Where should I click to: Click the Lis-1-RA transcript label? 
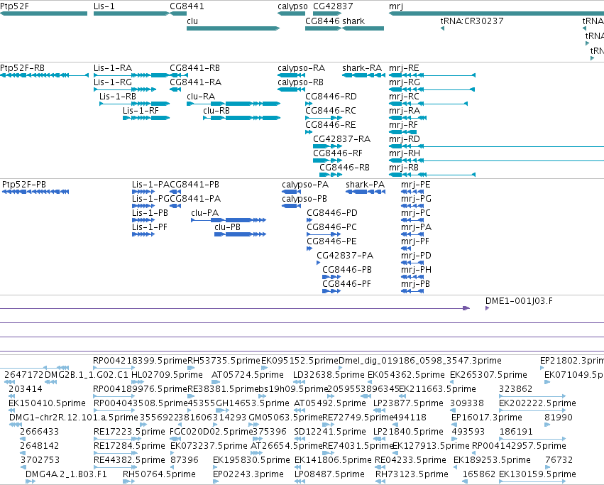point(112,68)
